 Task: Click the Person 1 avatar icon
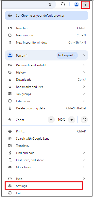point(10,55)
